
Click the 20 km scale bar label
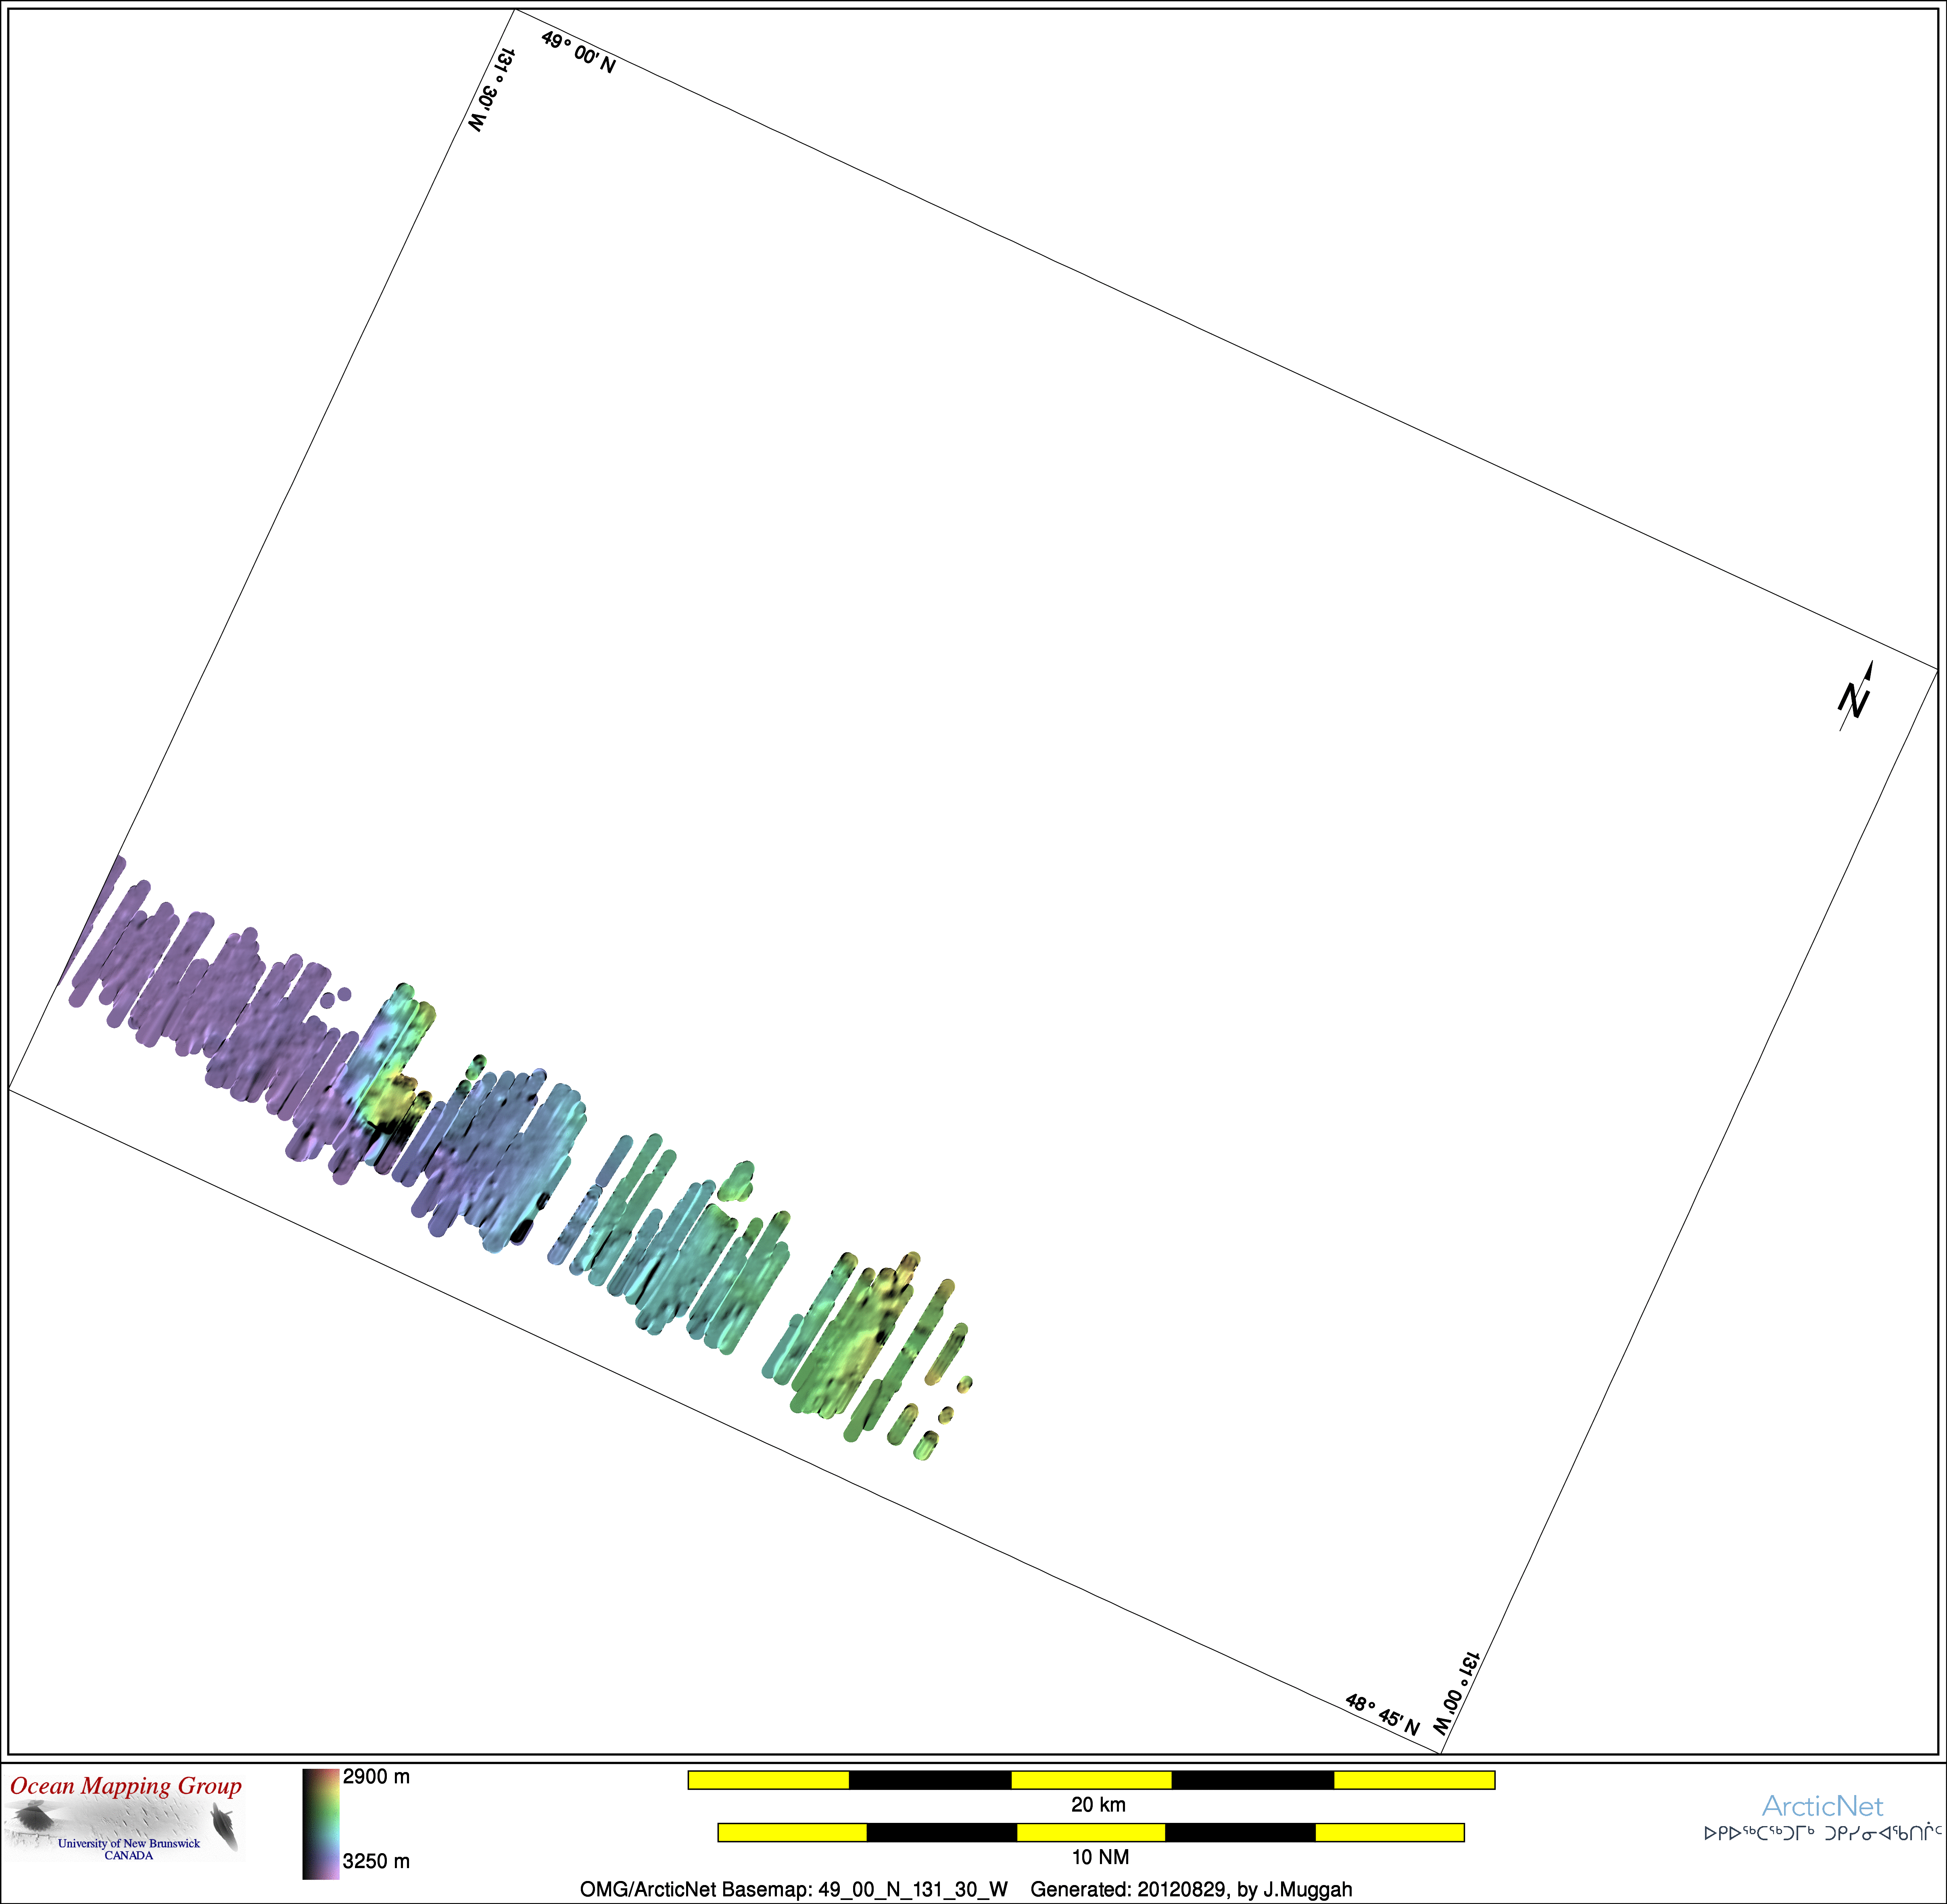(1098, 1805)
